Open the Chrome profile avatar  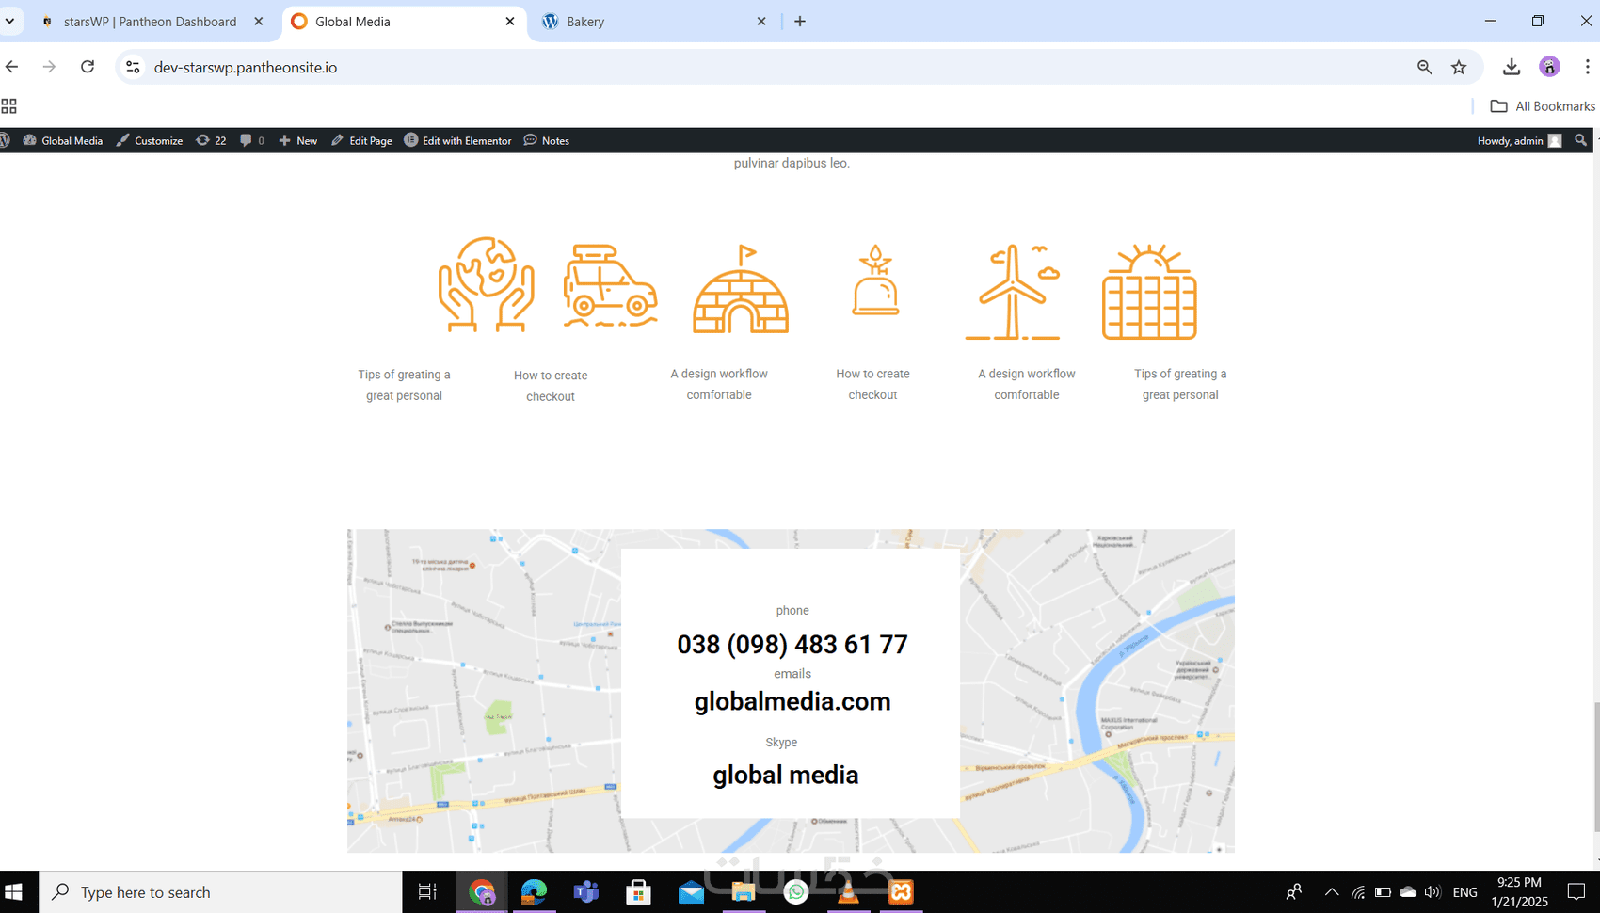point(1549,67)
